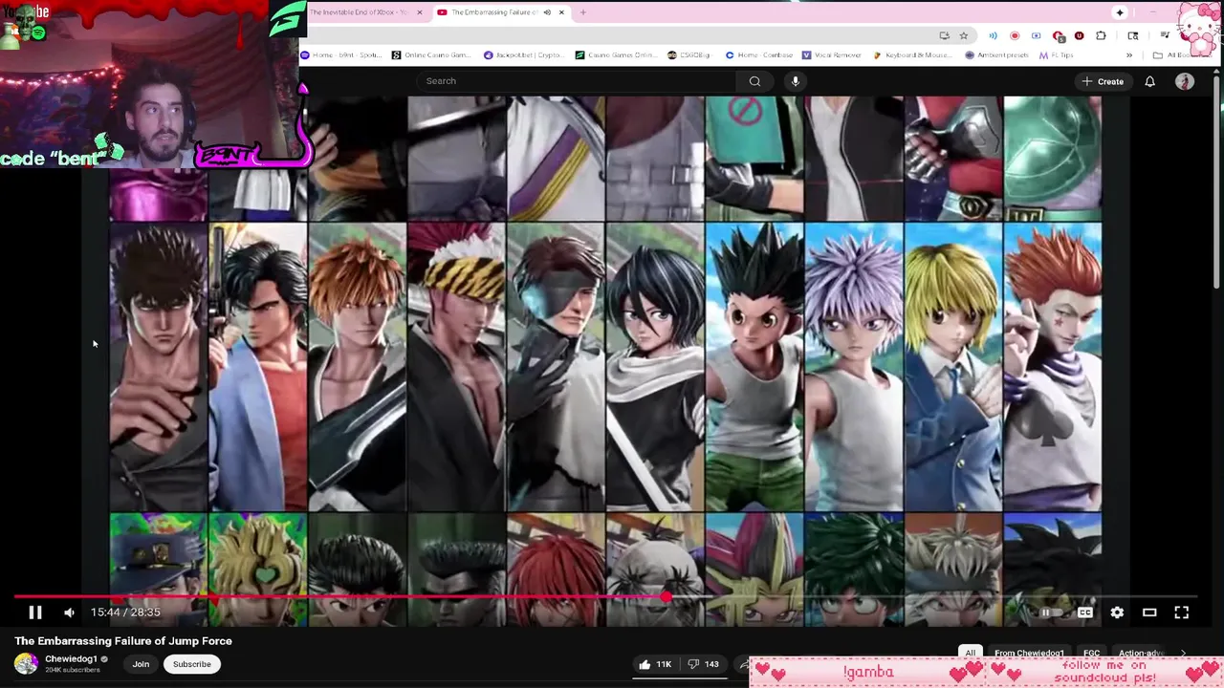Dislike the video (143)
The width and height of the screenshot is (1224, 688).
[704, 664]
